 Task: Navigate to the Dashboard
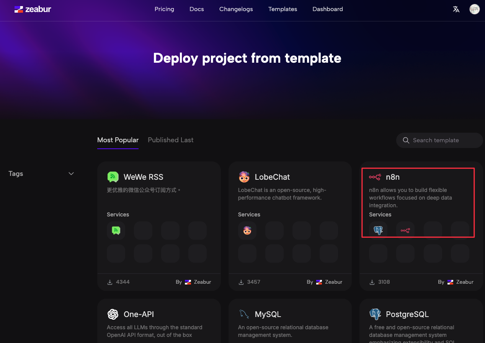328,9
